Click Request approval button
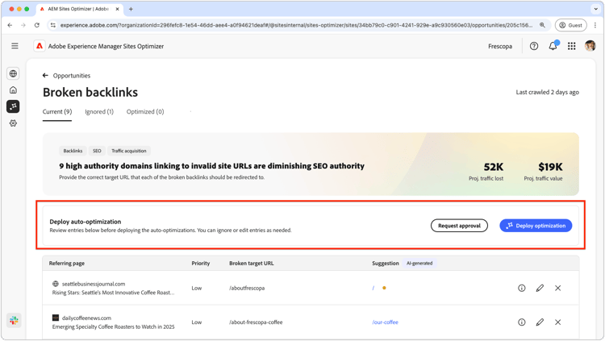This screenshot has height=341, width=605. tap(459, 226)
